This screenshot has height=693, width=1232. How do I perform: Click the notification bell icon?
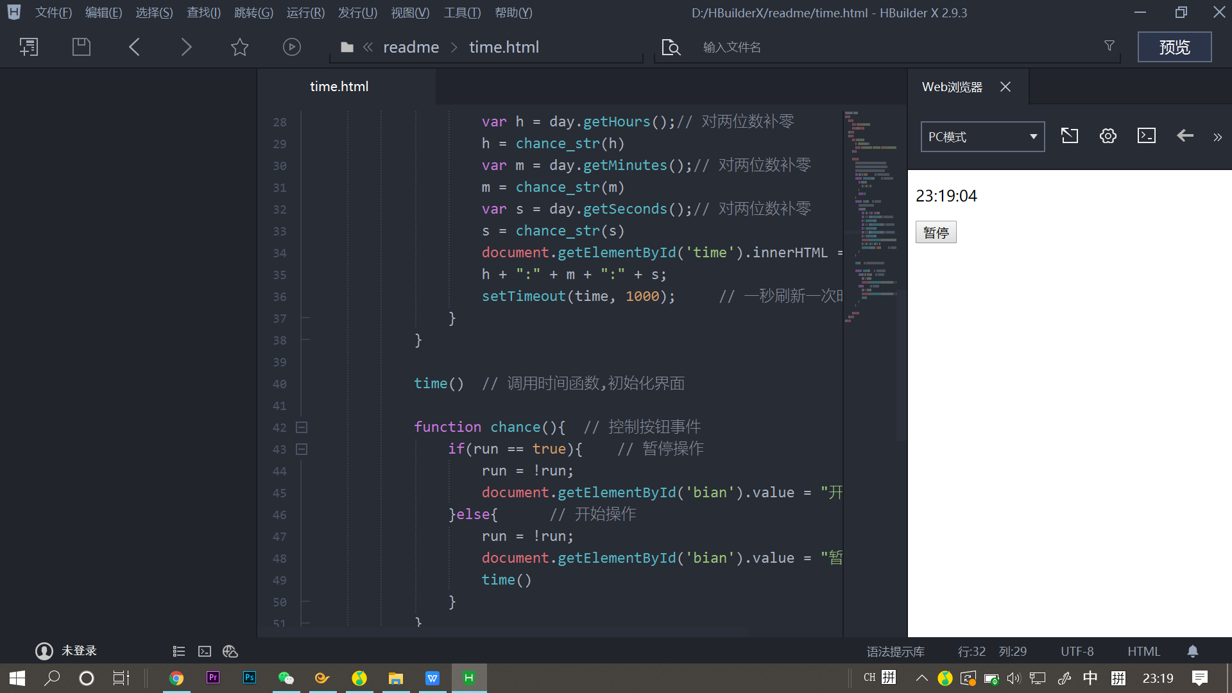pos(1192,651)
